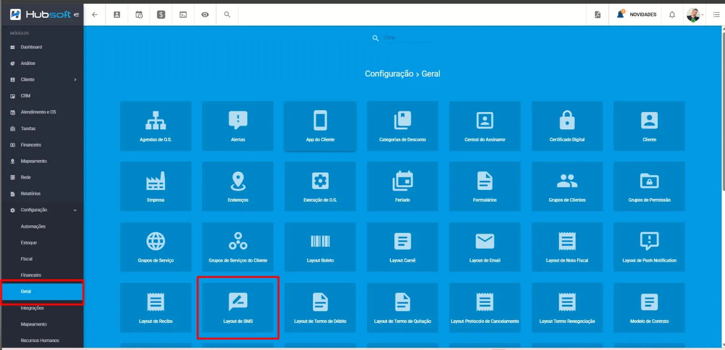Open the Layout de Email envelope tile
This screenshot has height=350, width=725.
[485, 247]
